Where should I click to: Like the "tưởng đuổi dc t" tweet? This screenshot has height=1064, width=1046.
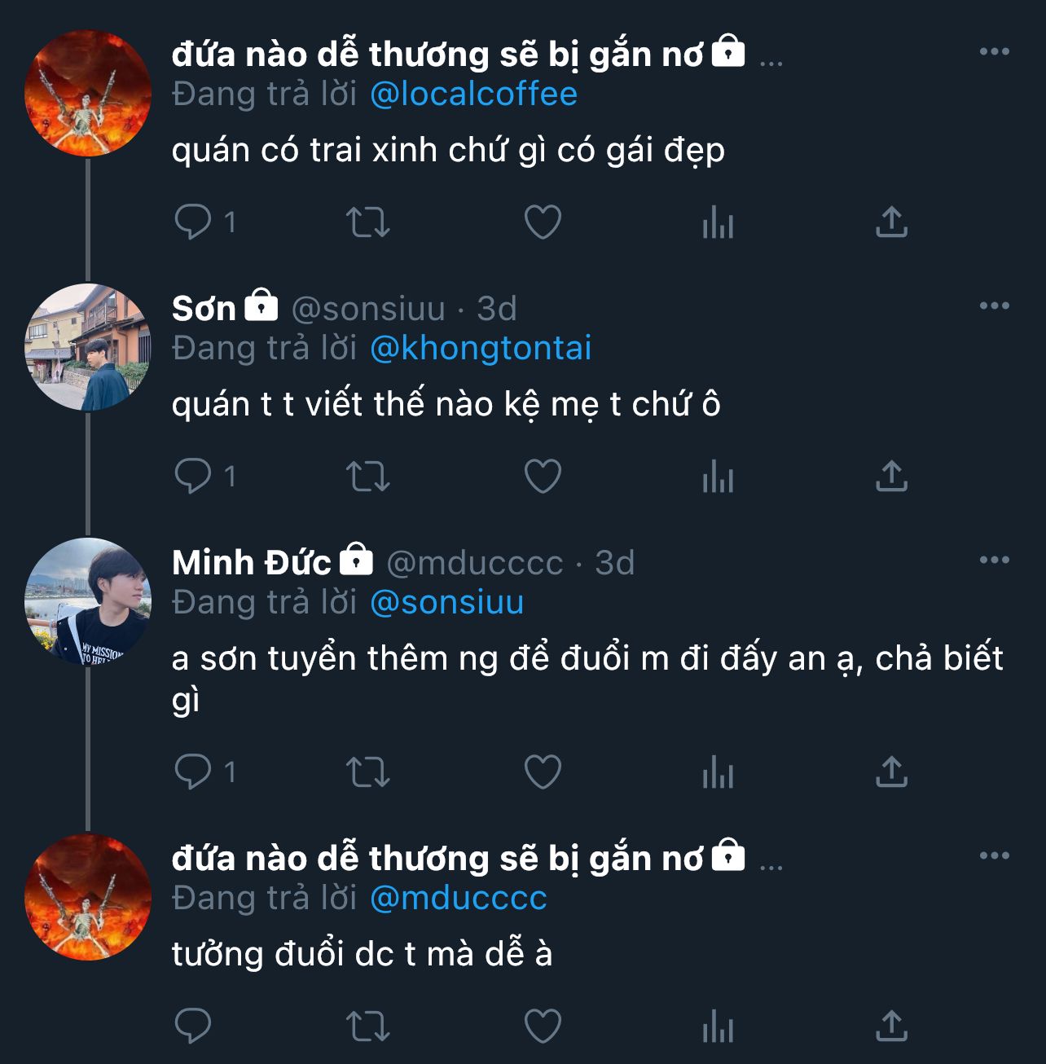click(543, 1026)
